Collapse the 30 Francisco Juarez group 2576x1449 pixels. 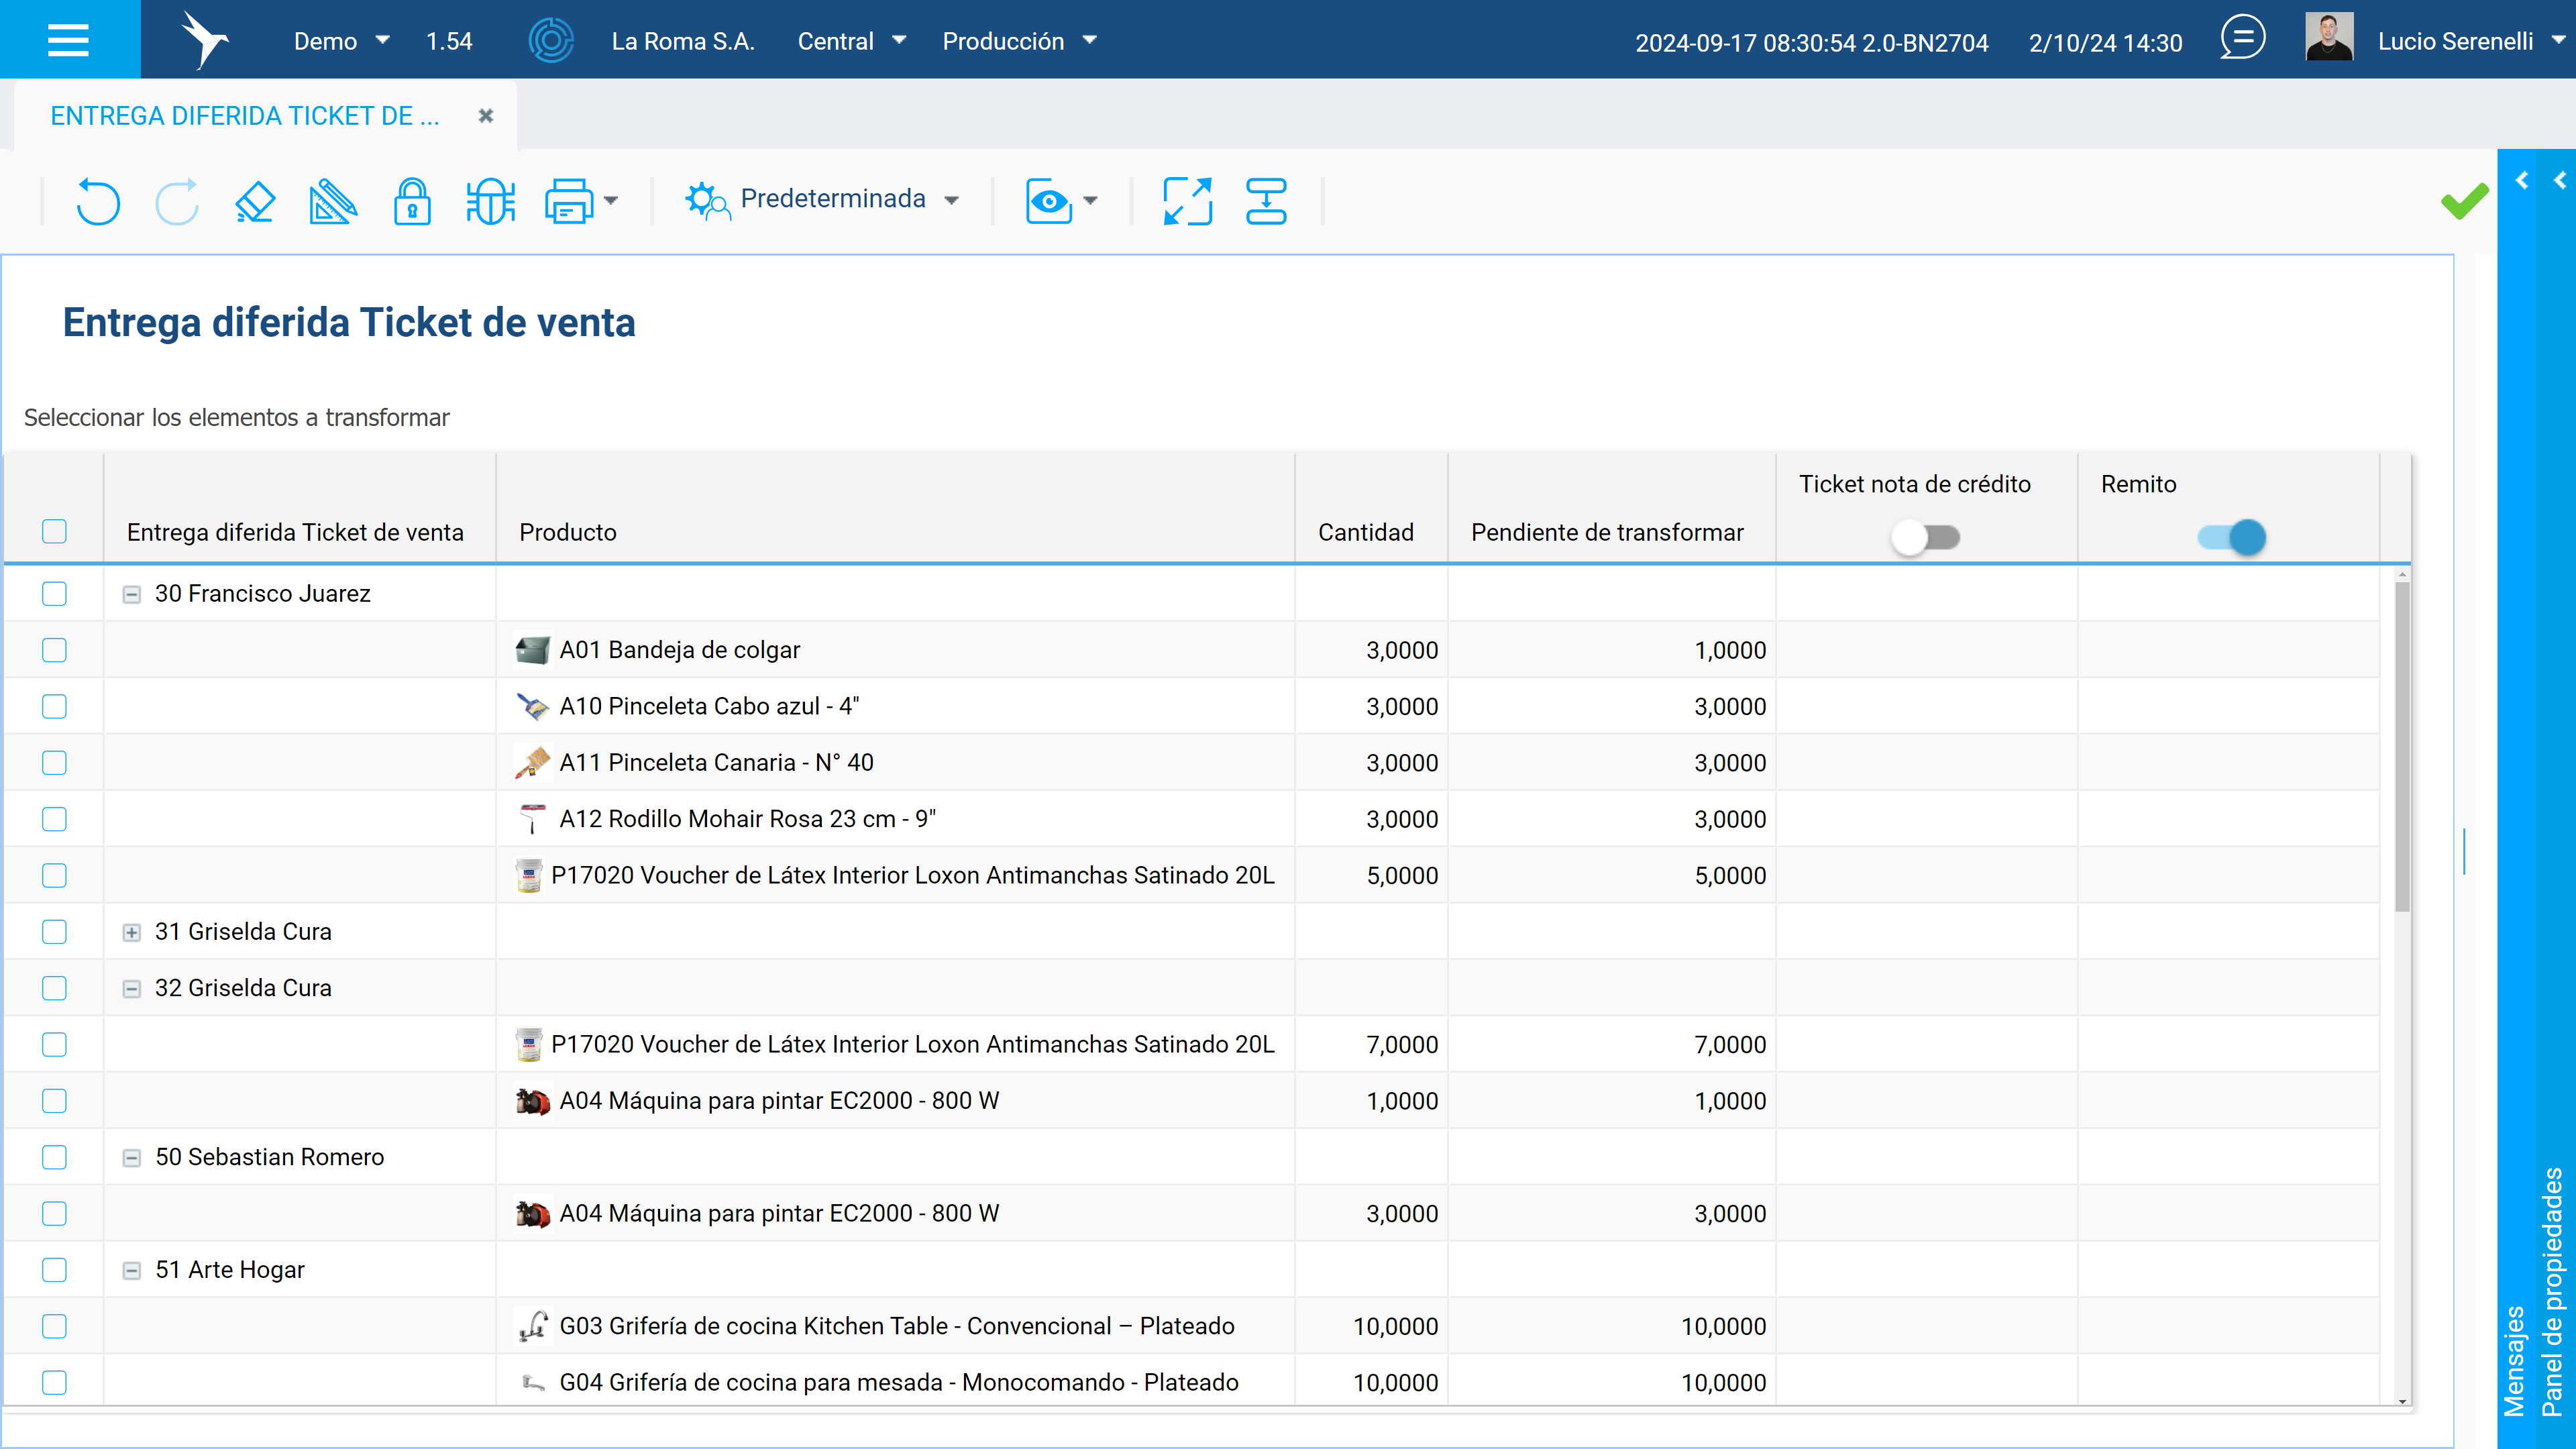tap(131, 594)
